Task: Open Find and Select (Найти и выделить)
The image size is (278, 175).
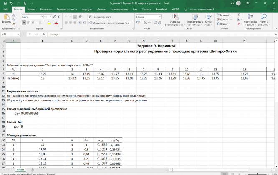Action: 264,20
